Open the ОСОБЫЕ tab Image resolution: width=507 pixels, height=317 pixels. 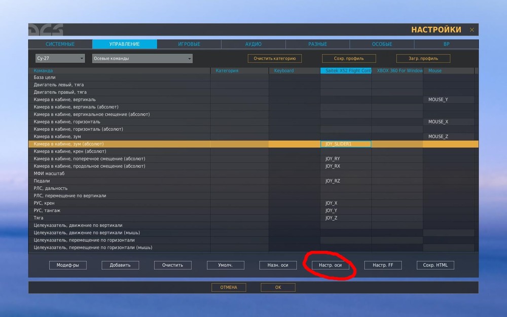pos(382,44)
